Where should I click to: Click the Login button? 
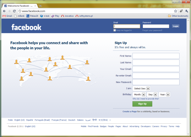coord(176,26)
